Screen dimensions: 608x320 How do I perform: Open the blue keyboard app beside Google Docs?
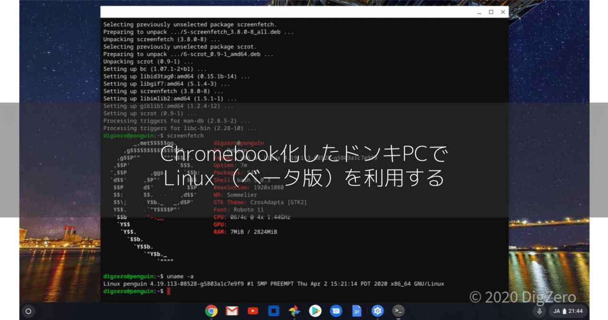point(336,311)
